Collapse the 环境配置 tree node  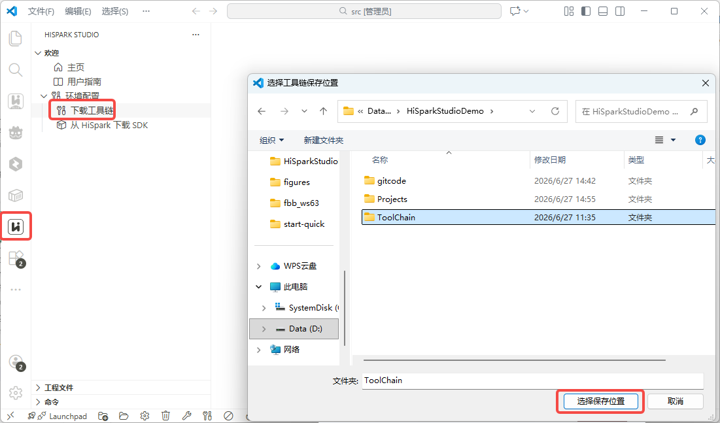click(44, 96)
